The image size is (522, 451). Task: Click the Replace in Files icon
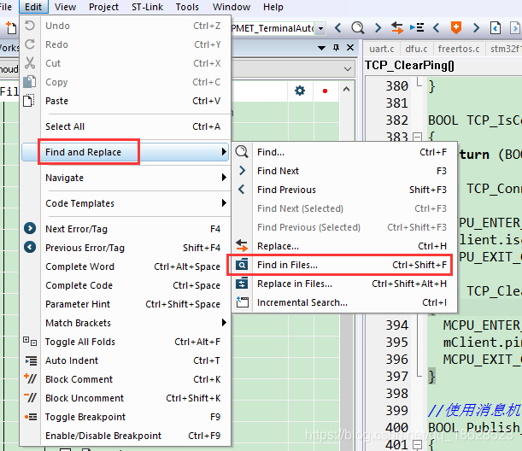(242, 284)
